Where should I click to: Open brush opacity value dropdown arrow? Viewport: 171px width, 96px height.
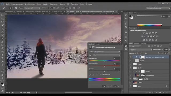(x=54, y=8)
